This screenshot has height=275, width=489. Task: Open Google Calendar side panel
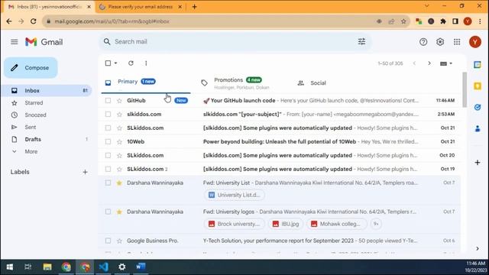[477, 64]
